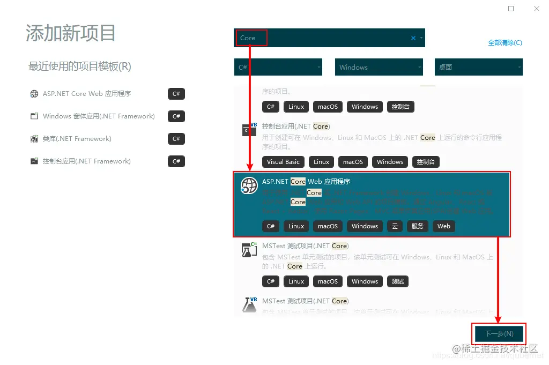Select recent template 控制台应用(.NET Framework)
Image resolution: width=549 pixels, height=365 pixels.
tap(86, 161)
